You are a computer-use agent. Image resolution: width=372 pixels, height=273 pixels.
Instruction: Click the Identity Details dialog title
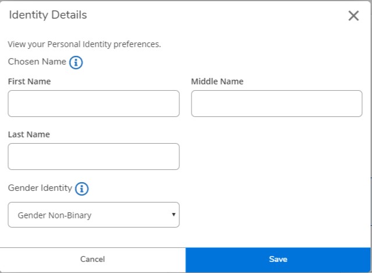(48, 15)
